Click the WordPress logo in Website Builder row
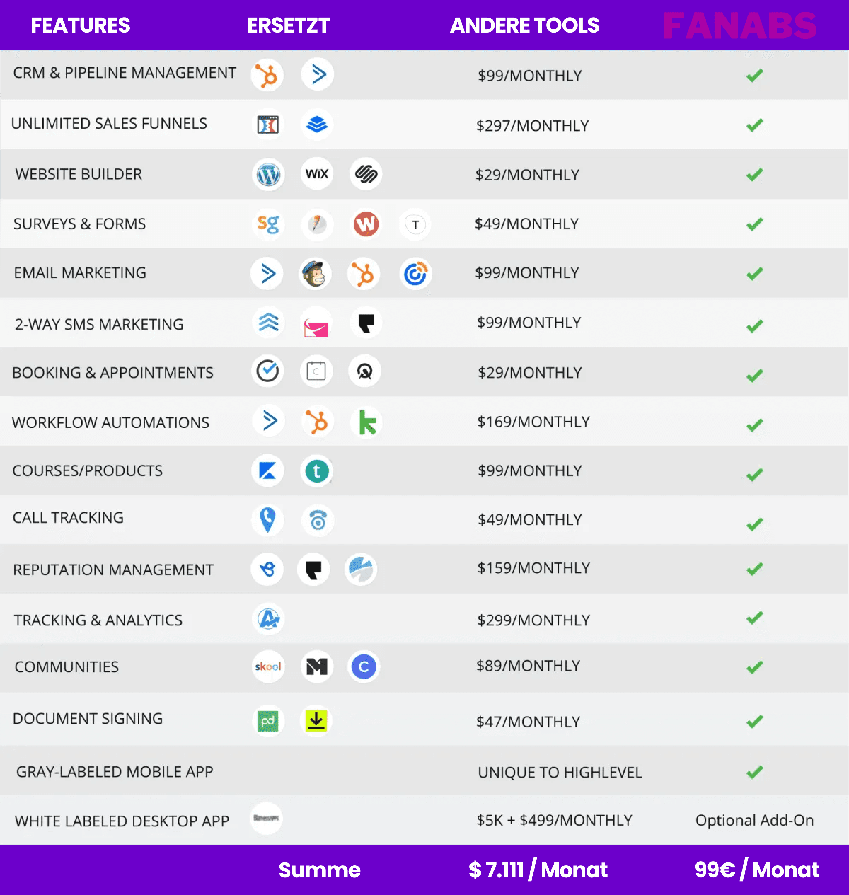Image resolution: width=849 pixels, height=895 pixels. [268, 174]
